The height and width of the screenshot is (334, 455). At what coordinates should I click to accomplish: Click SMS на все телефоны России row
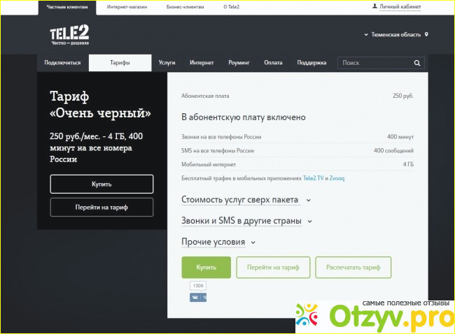[x=297, y=151]
